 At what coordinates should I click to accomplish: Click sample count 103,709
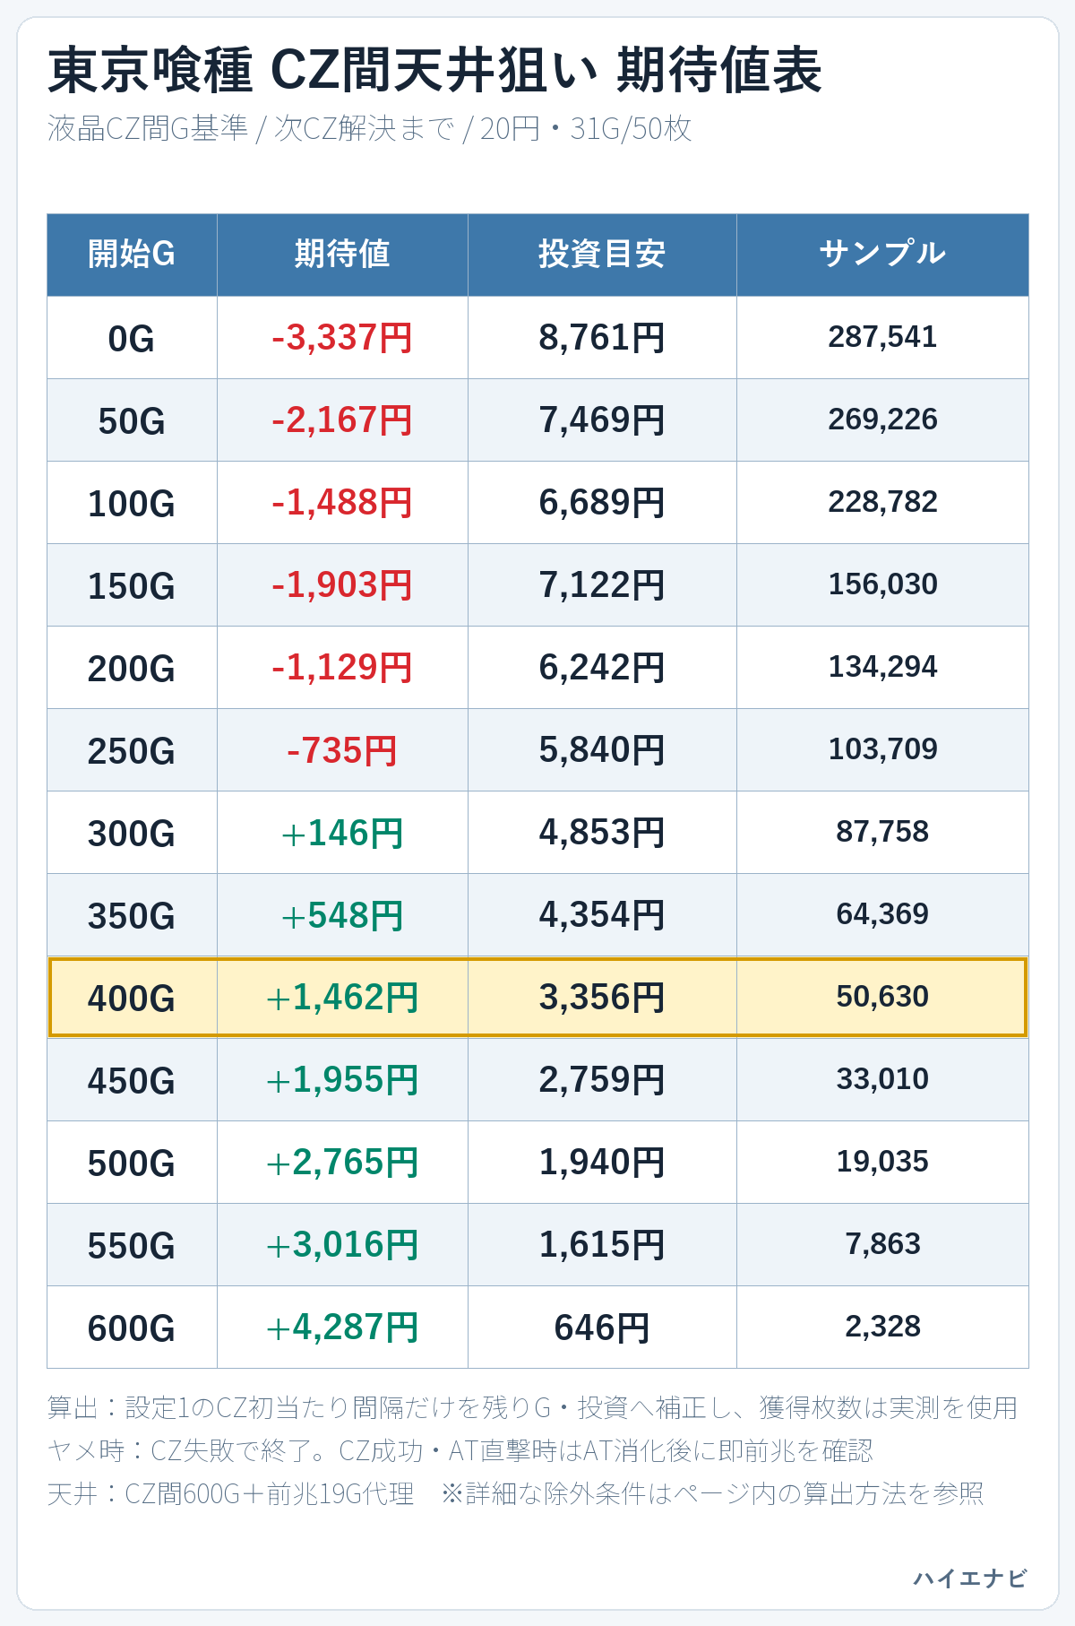[x=882, y=749]
